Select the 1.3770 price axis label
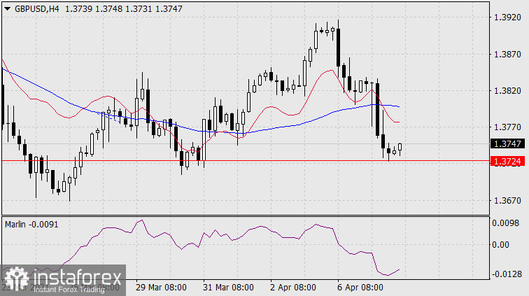Viewport: 529px width, 296px height. [507, 127]
